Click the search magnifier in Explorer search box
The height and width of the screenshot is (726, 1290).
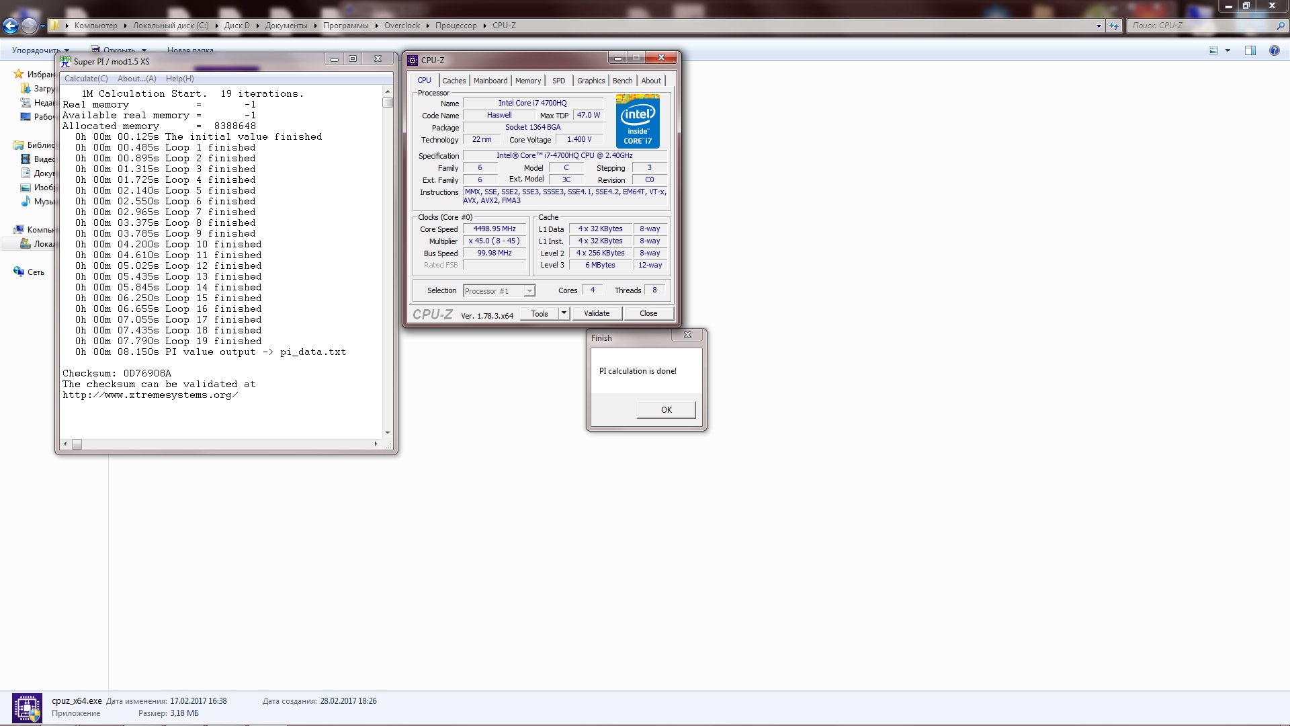1280,26
